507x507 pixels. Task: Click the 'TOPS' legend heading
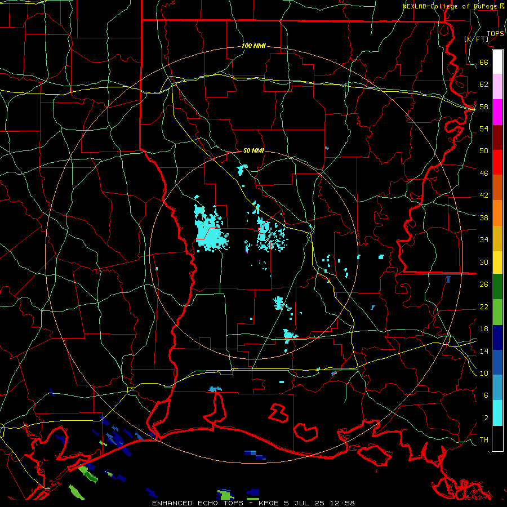[x=495, y=33]
